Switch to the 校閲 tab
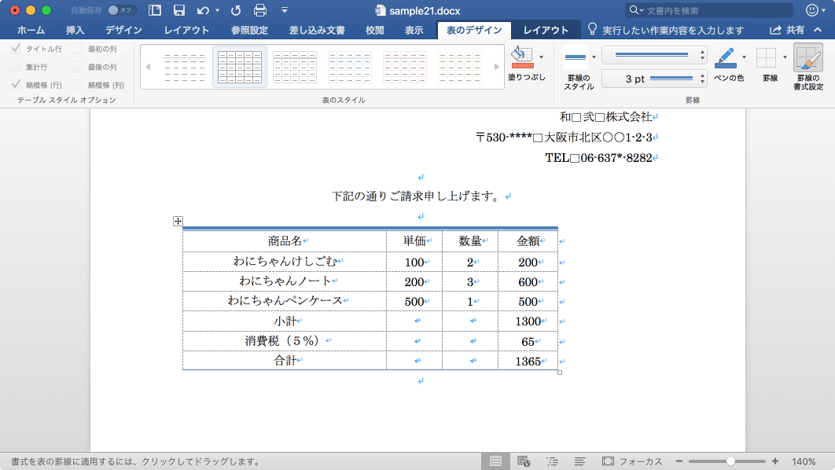This screenshot has height=470, width=835. [374, 31]
